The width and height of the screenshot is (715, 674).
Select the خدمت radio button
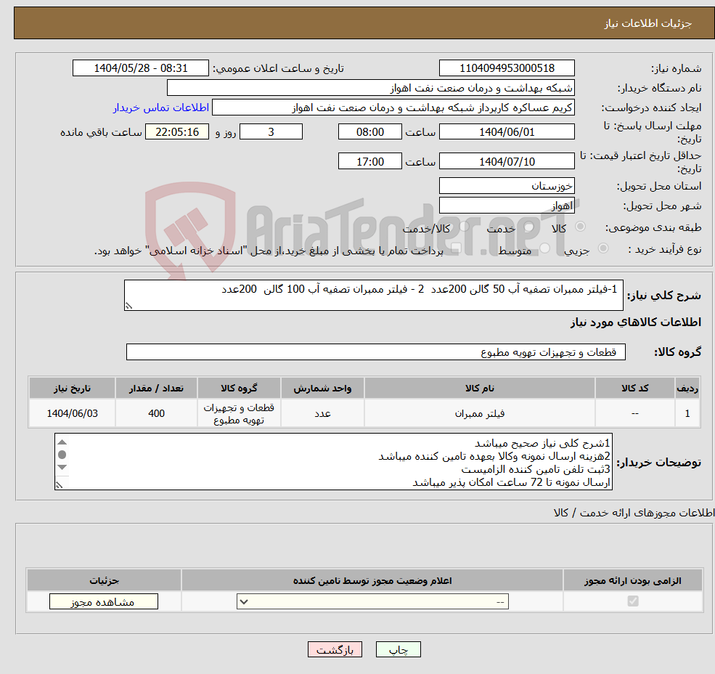point(529,227)
